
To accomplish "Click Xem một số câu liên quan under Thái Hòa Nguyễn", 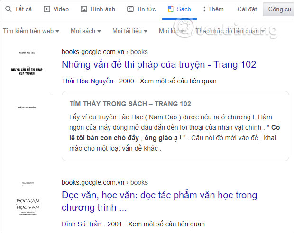I will [x=178, y=81].
